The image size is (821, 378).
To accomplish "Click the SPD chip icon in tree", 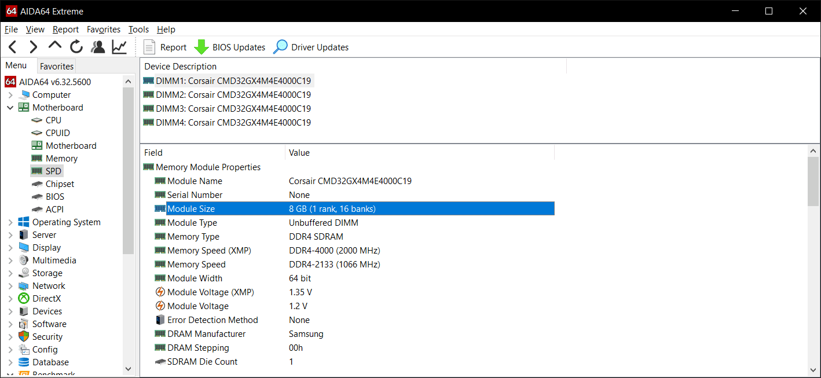I will 37,171.
